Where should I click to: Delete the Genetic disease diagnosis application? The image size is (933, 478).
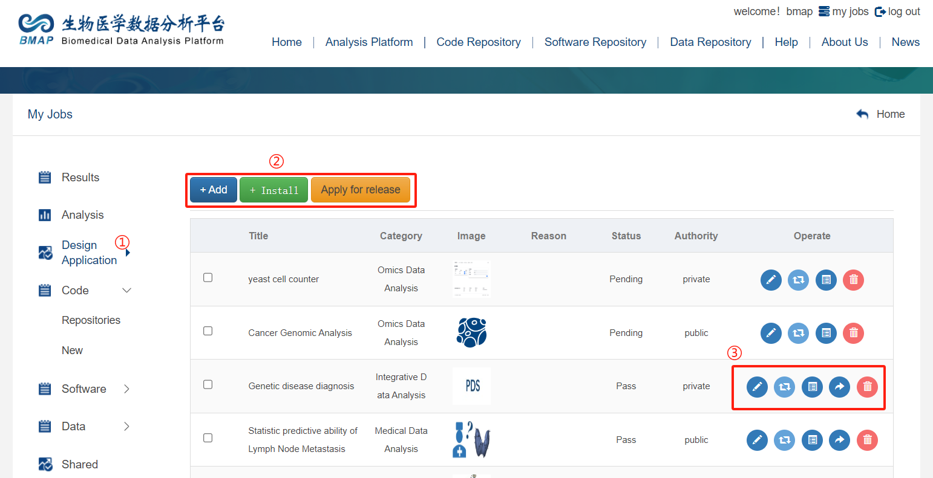click(867, 387)
